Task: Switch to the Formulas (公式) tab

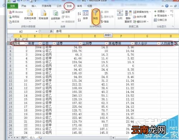Action: tap(59, 6)
